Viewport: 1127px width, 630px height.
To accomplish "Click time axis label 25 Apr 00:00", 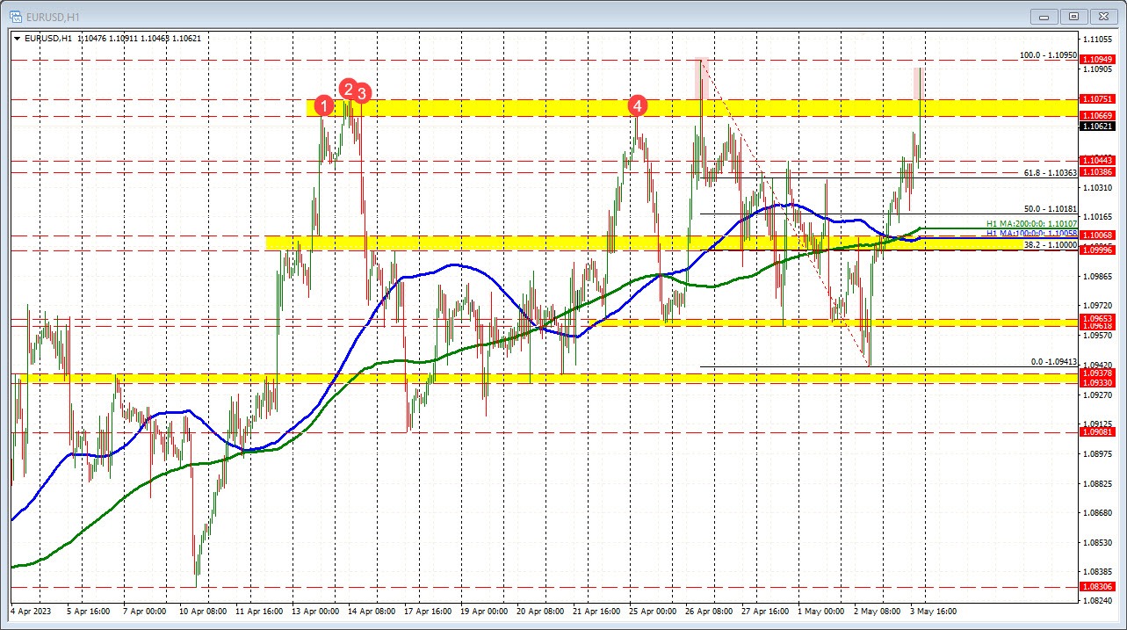I will [653, 610].
